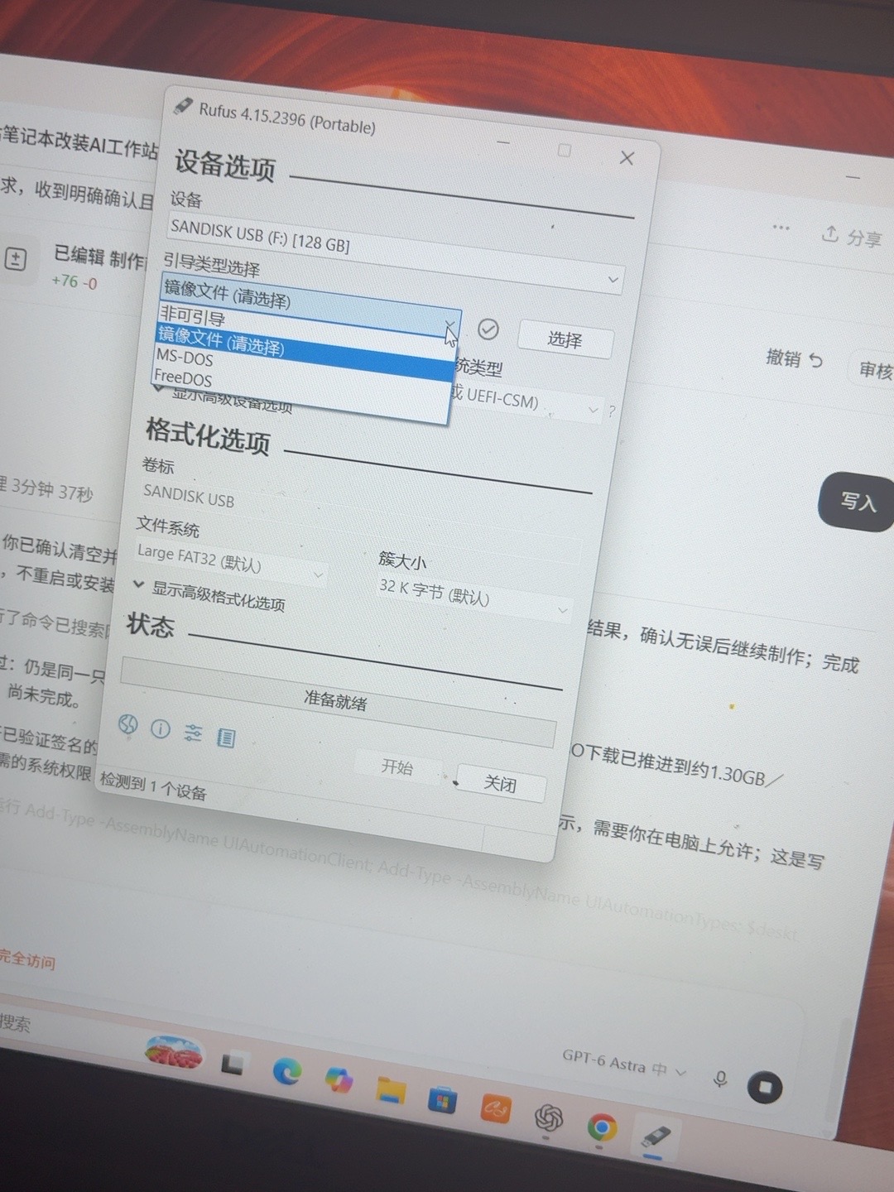Screen dimensions: 894x1192
Task: Click the question mark next to UEFI-CSM
Action: [x=612, y=411]
